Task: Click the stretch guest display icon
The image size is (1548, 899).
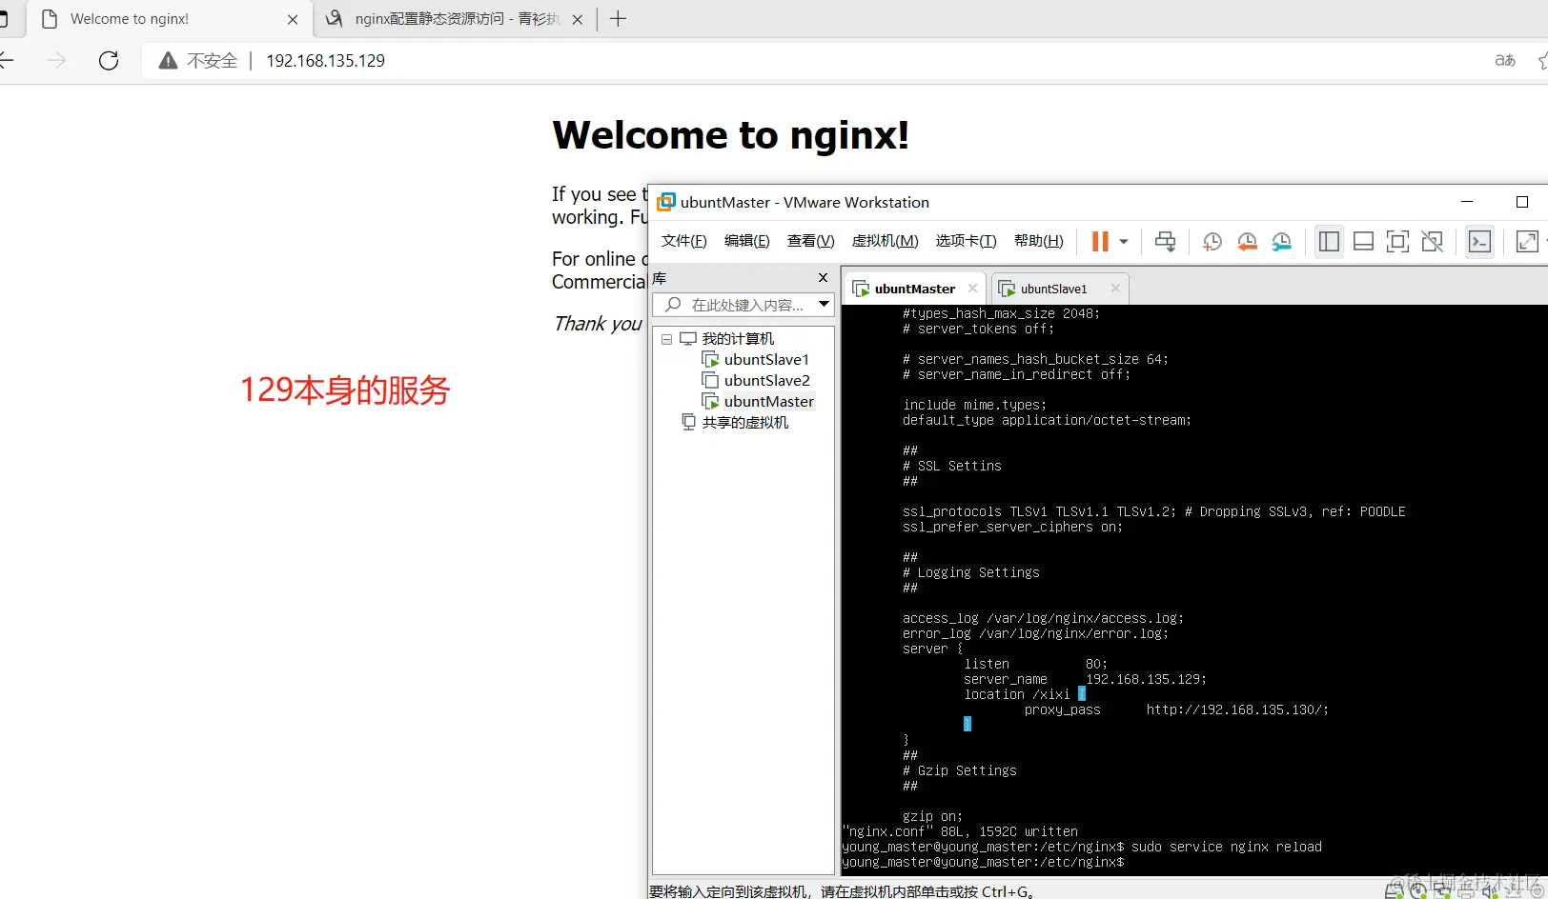Action: click(1527, 242)
